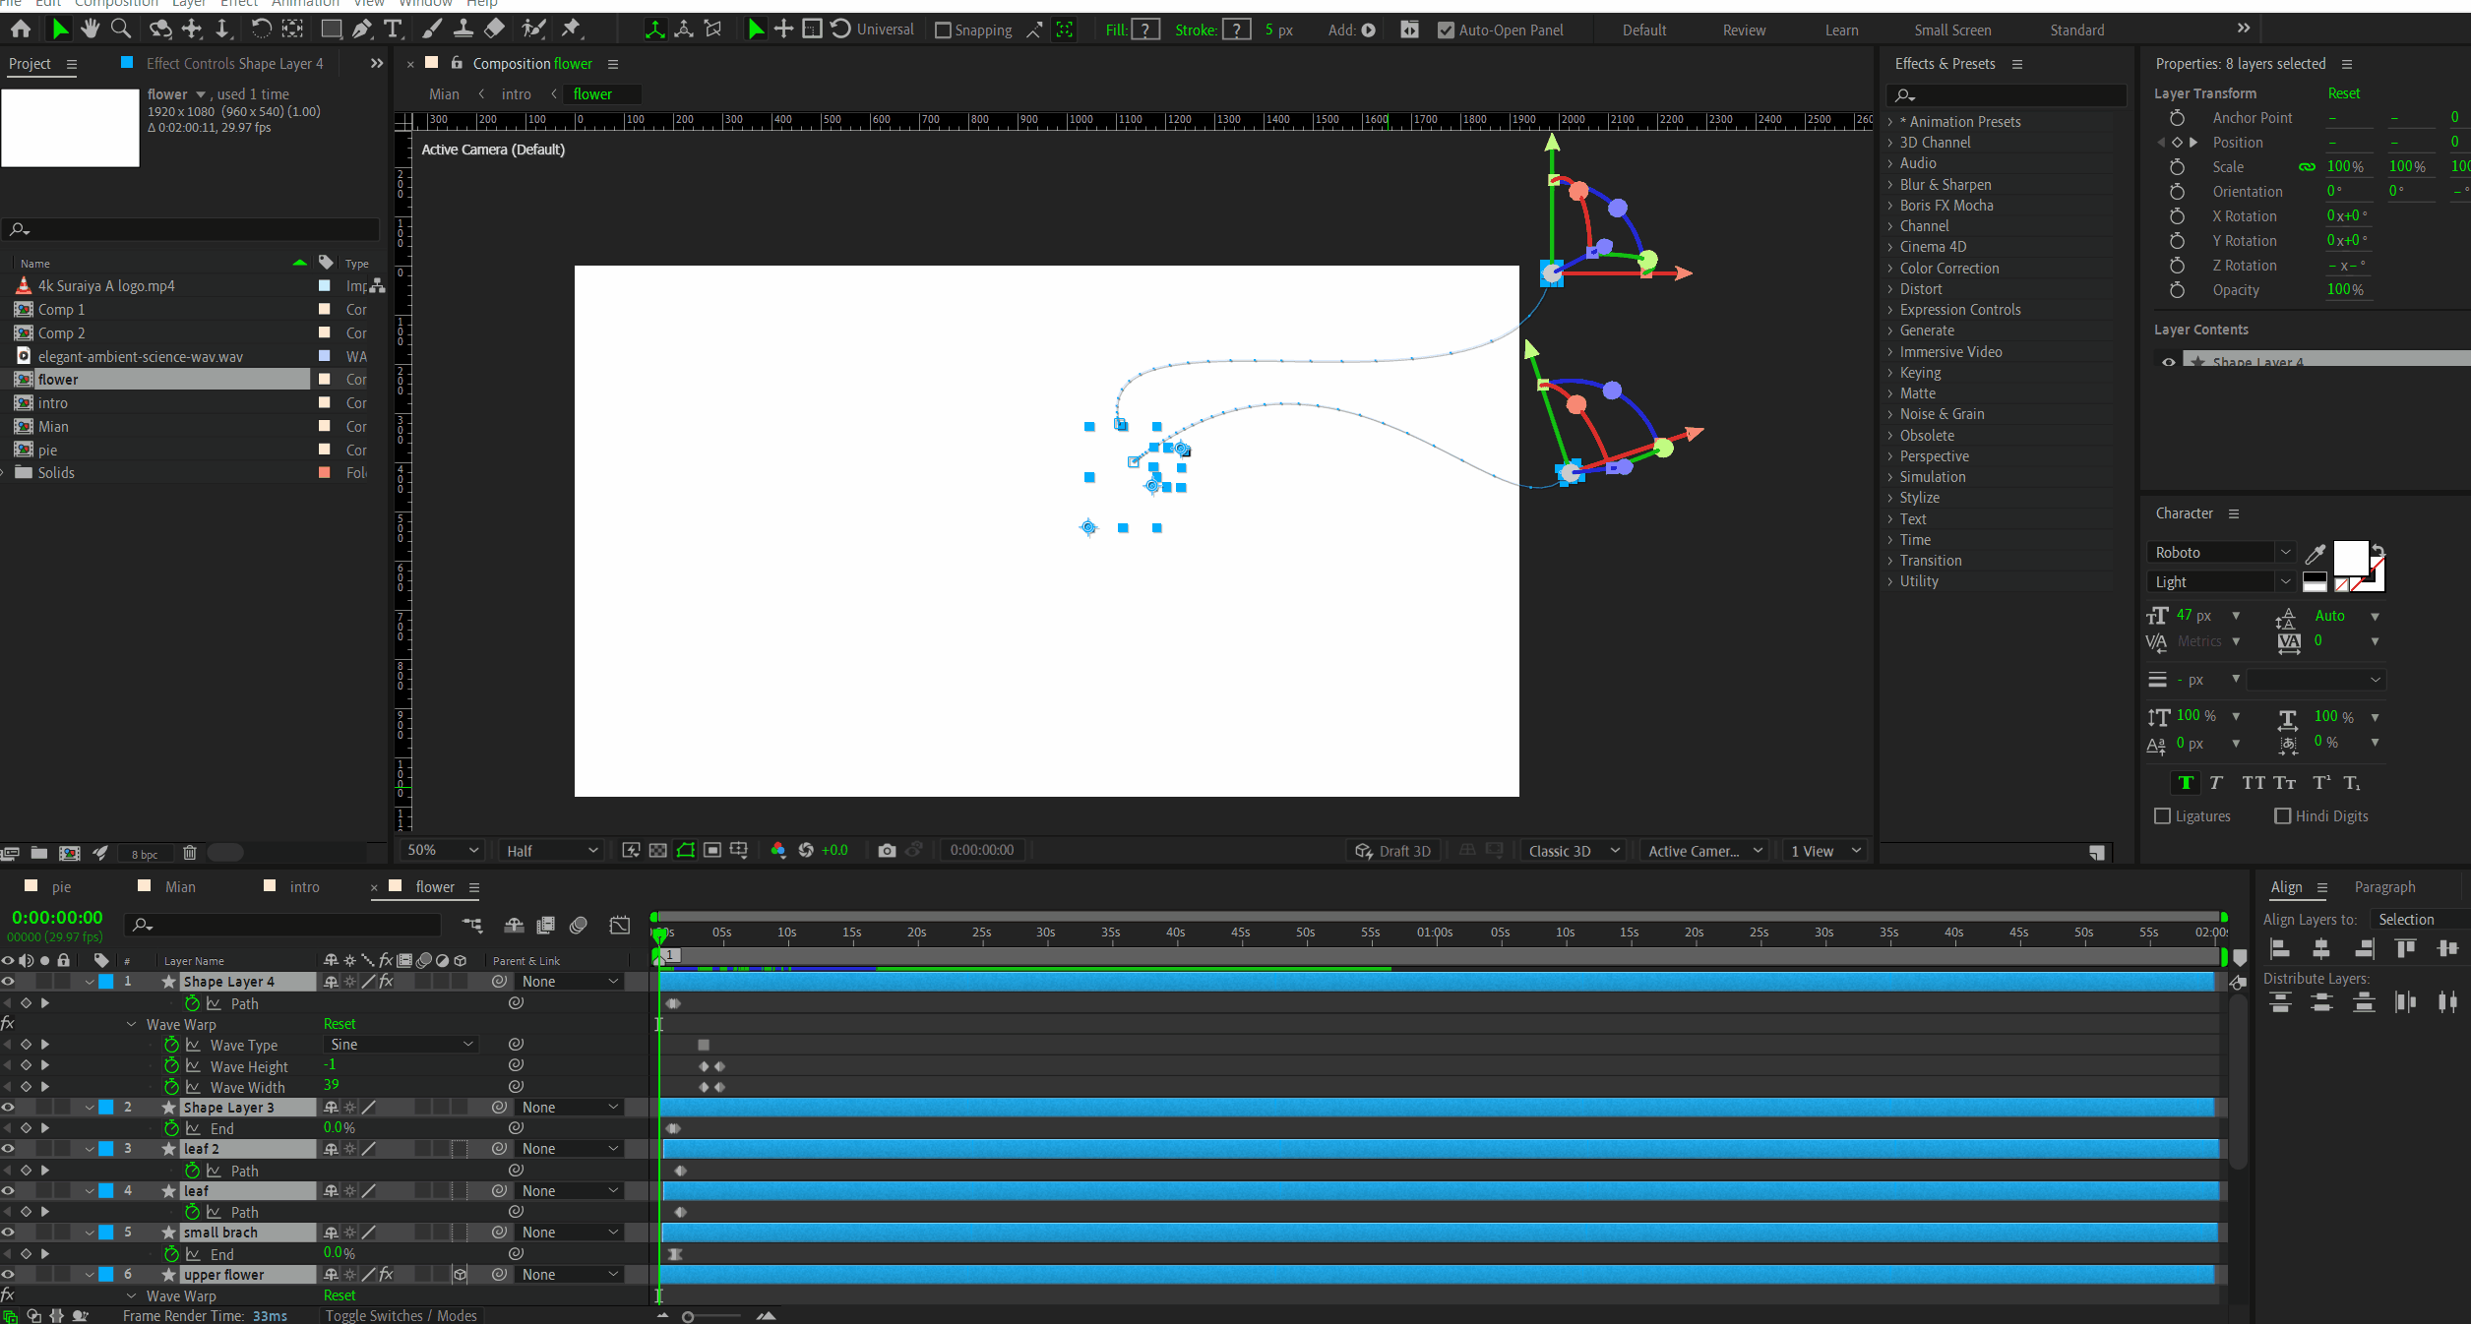Expand the Blur & Sharpen effects category

click(1890, 185)
